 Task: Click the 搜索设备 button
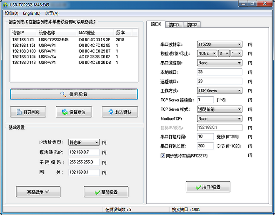pos(74,94)
